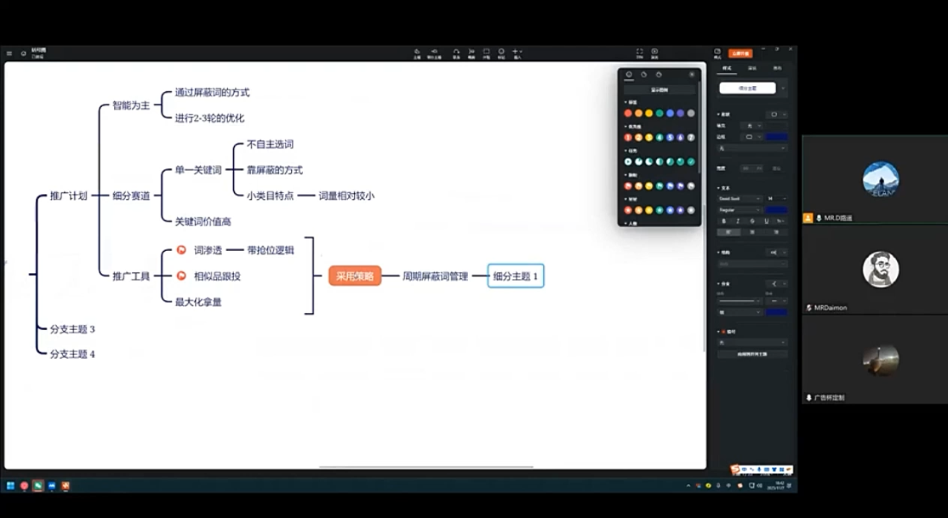Click the 采用策略 orange topic node
Viewport: 948px width, 518px height.
click(x=355, y=276)
